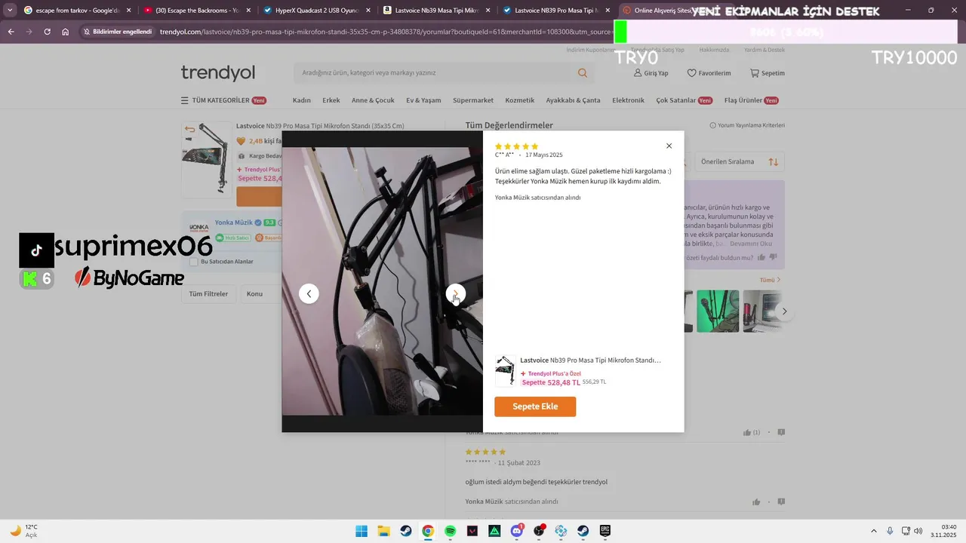
Task: Switch to HyperX Quadcast 2 USB tab
Action: tap(317, 11)
